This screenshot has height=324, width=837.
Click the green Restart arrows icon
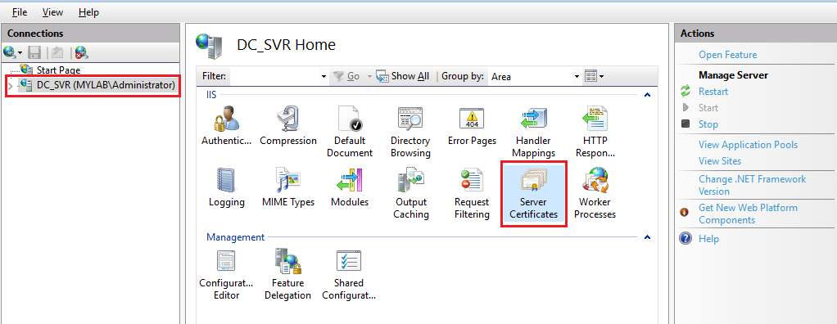pyautogui.click(x=685, y=91)
